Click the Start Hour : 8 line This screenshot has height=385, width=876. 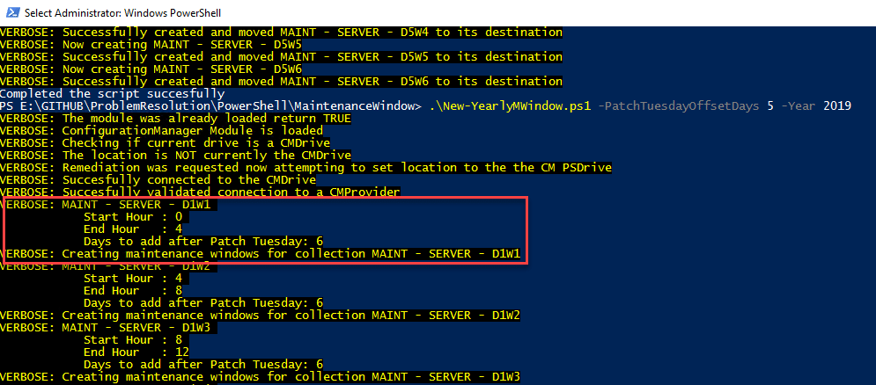point(133,340)
